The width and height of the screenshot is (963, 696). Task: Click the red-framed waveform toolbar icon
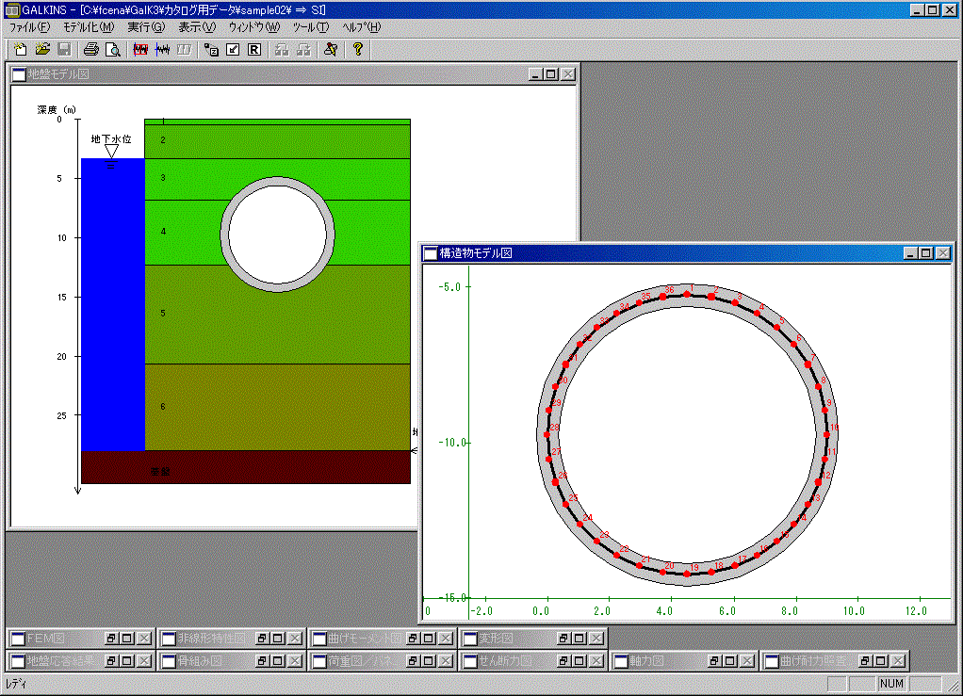(141, 49)
